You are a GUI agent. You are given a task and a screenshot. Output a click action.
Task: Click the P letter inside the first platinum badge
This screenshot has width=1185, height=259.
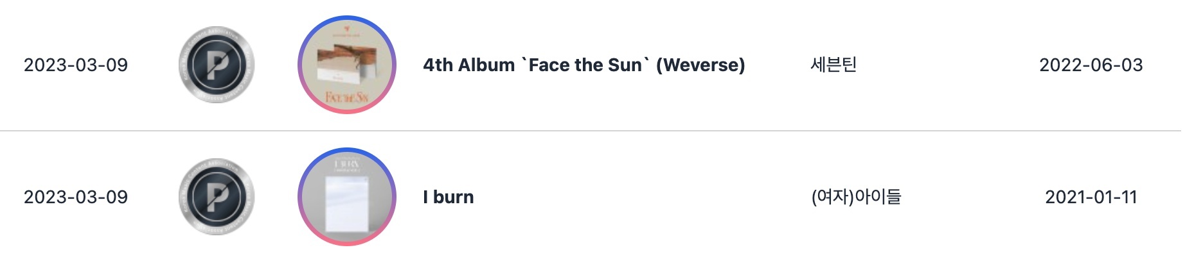(x=218, y=65)
